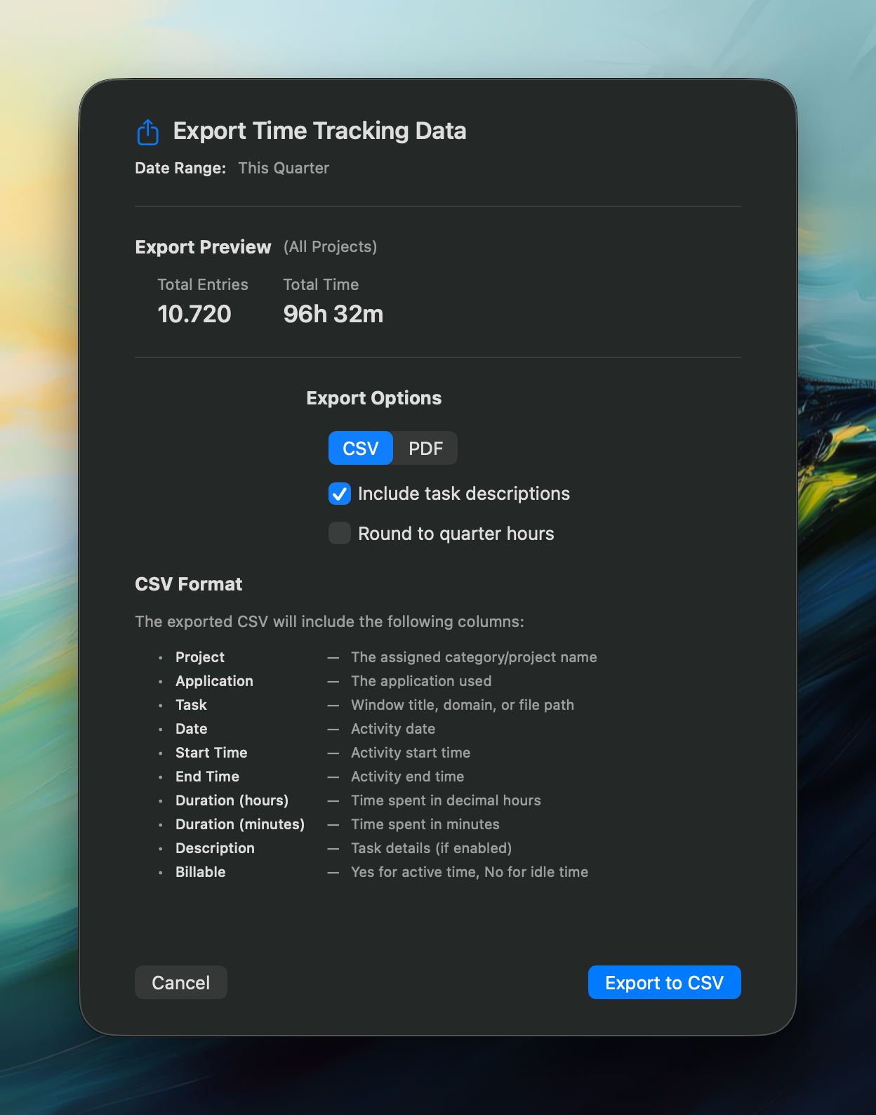
Task: Click the Duration (hours) column entry
Action: [232, 800]
